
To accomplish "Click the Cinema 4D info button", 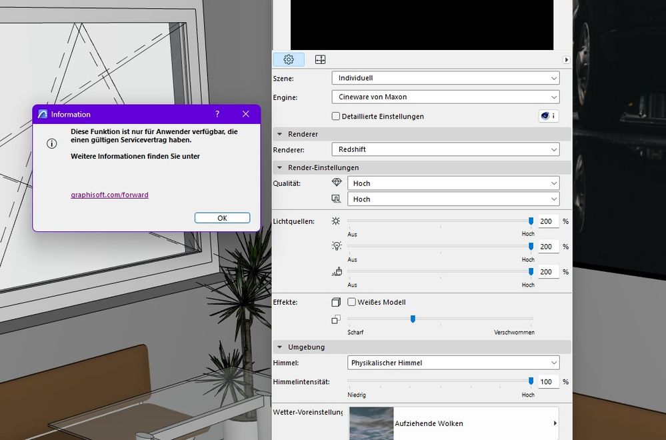I will click(x=549, y=116).
